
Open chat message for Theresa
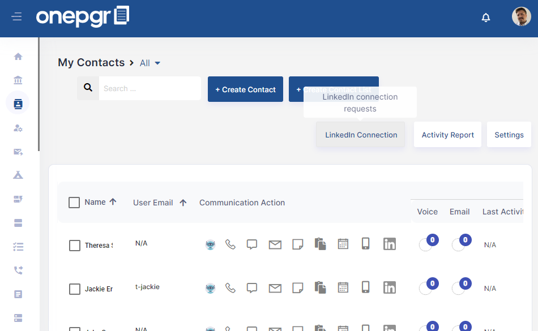(x=252, y=244)
